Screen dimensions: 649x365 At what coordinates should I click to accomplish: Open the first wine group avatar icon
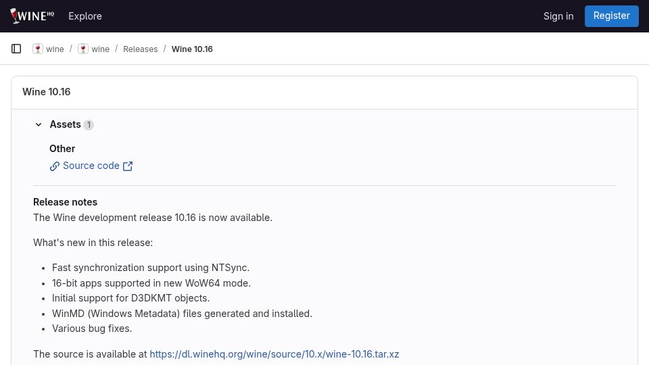point(38,49)
